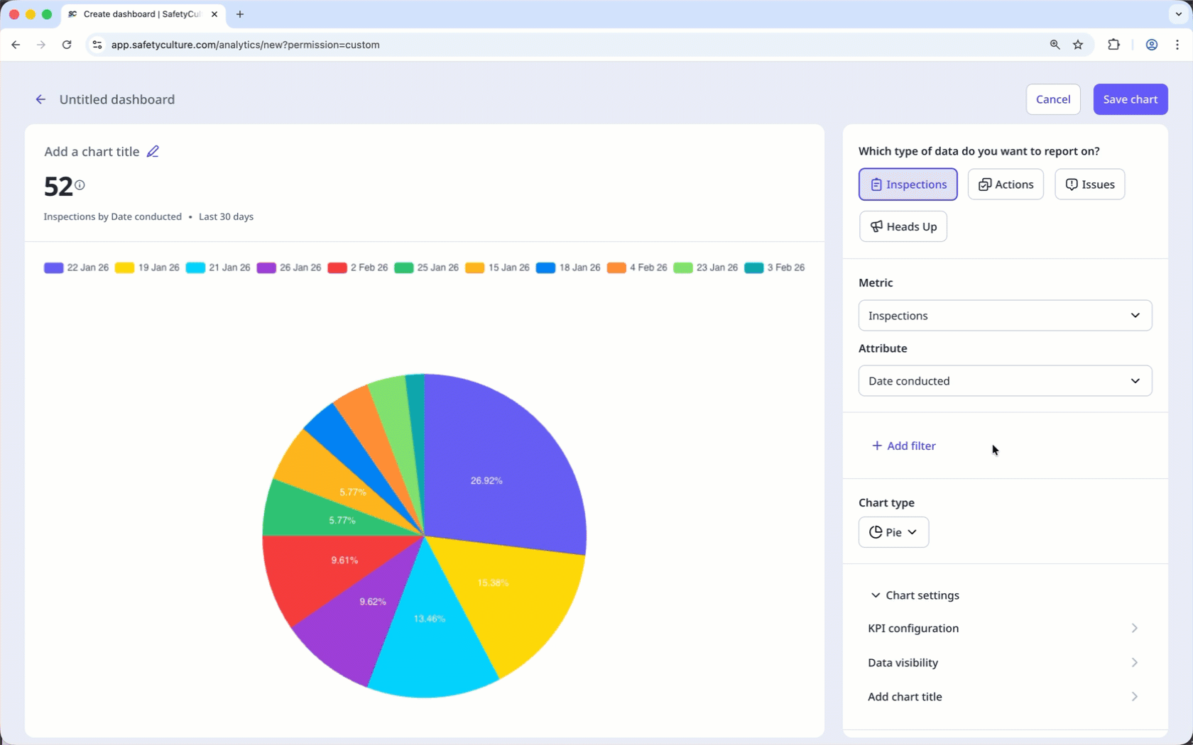The width and height of the screenshot is (1193, 745).
Task: Select the Inspections data type
Action: (x=908, y=184)
